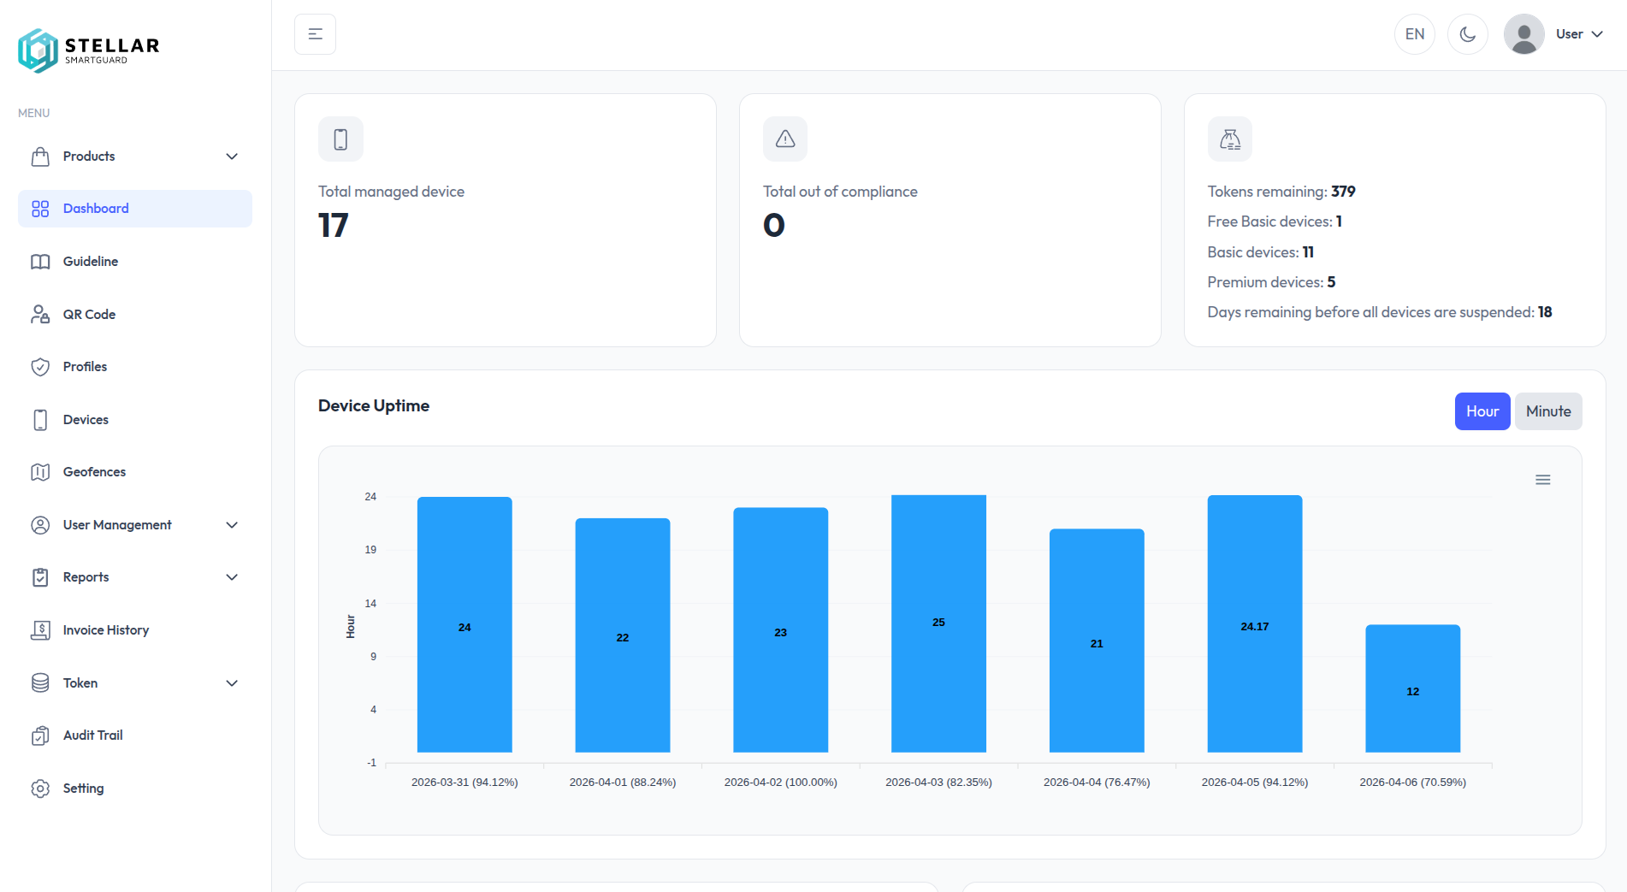1627x892 pixels.
Task: Click the Hour button on Device Uptime
Action: 1482,411
